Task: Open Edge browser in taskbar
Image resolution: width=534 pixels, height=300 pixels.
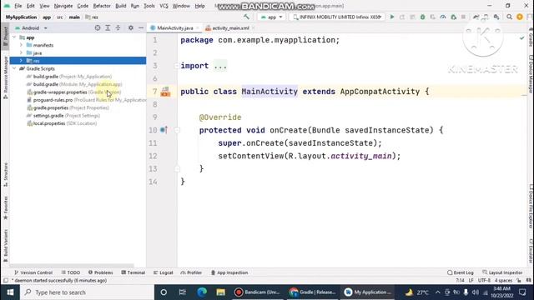Action: [202, 292]
